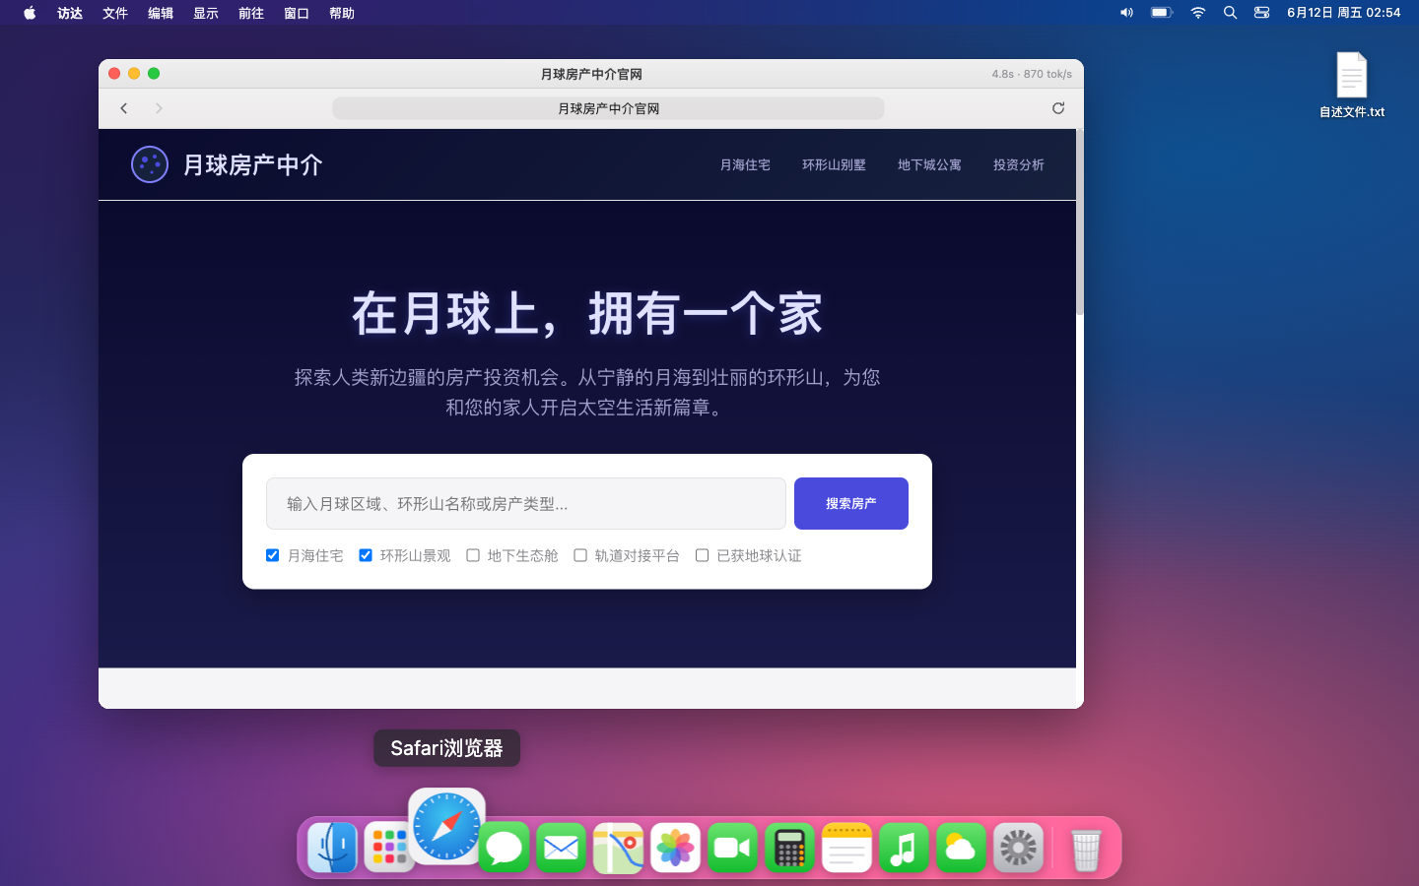Click the browser forward arrow
This screenshot has width=1419, height=886.
(x=159, y=108)
